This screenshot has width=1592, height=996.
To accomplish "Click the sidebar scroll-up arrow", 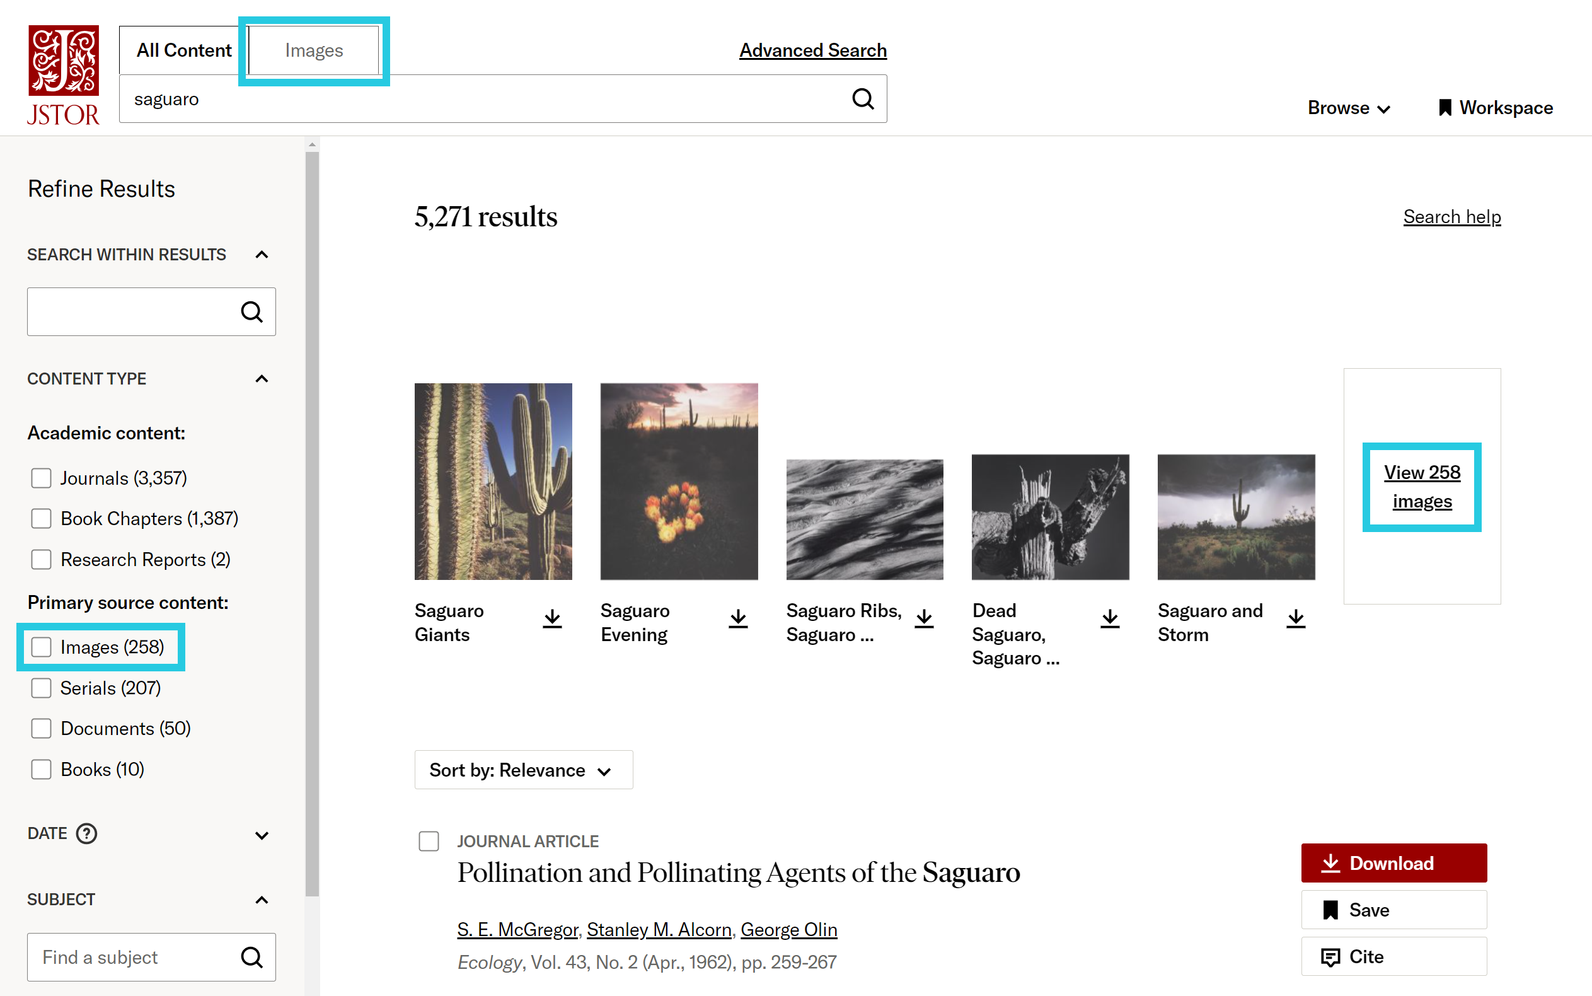I will point(312,144).
